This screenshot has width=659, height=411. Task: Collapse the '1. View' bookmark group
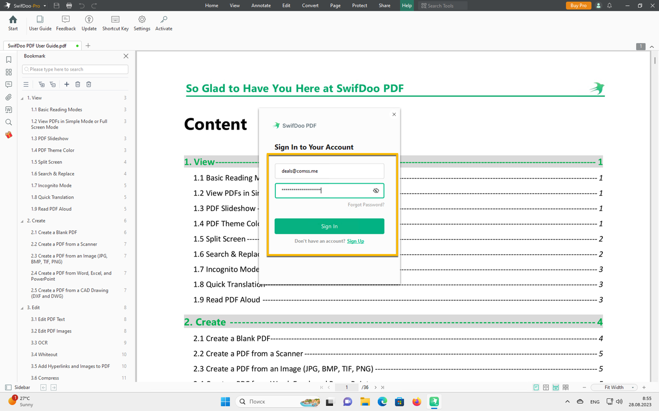point(22,98)
